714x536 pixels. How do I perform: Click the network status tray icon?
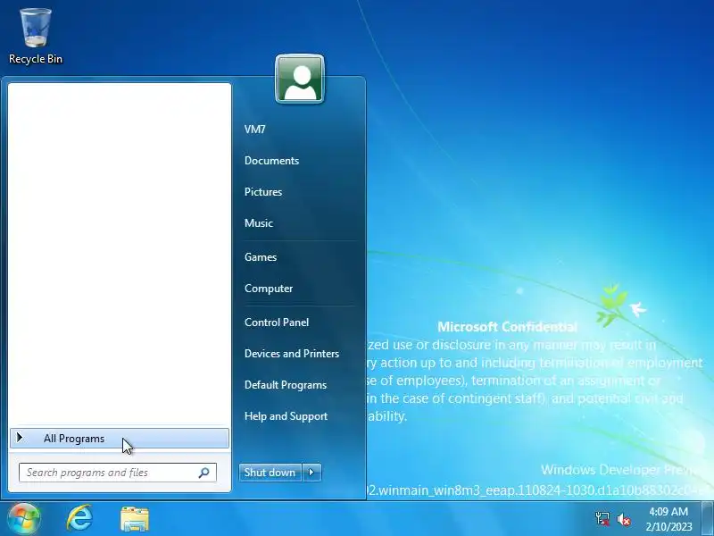(602, 519)
